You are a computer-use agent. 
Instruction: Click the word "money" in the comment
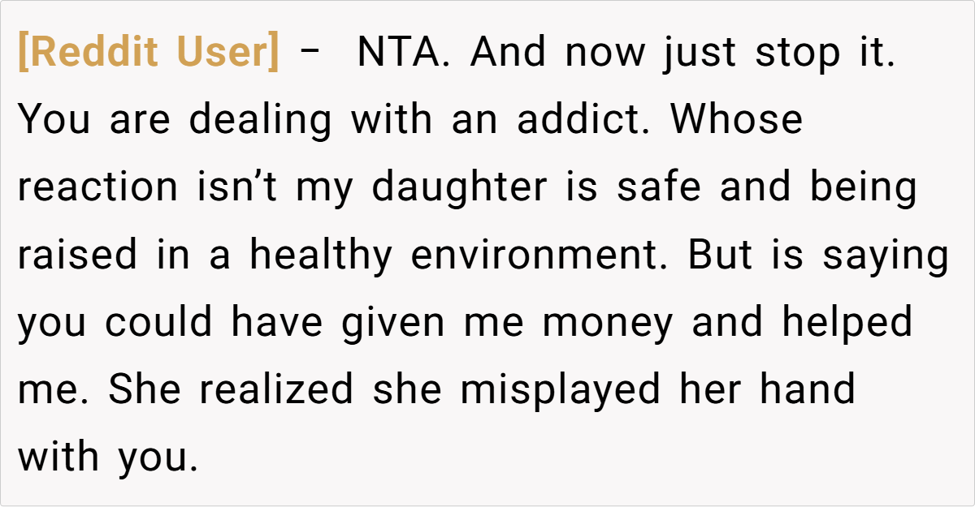pyautogui.click(x=608, y=322)
